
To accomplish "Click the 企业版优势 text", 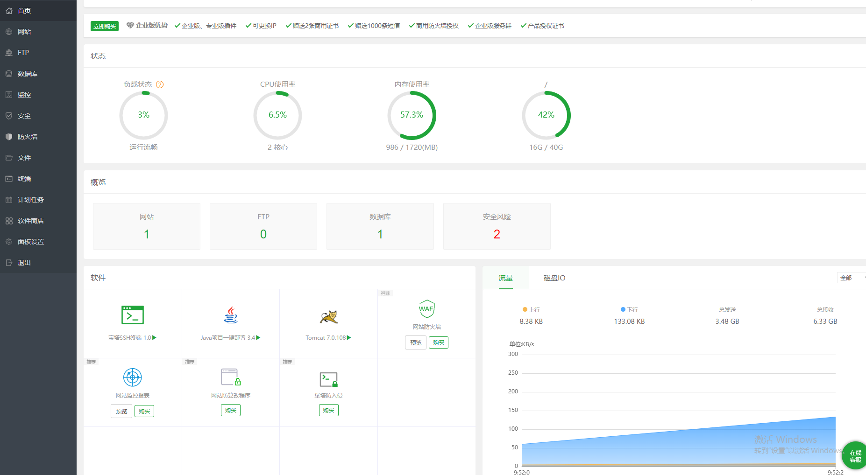I will [152, 26].
